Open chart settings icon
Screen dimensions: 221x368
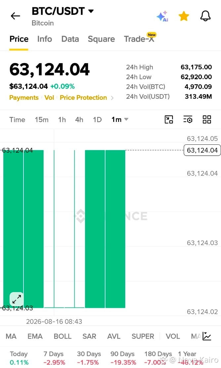click(x=188, y=120)
